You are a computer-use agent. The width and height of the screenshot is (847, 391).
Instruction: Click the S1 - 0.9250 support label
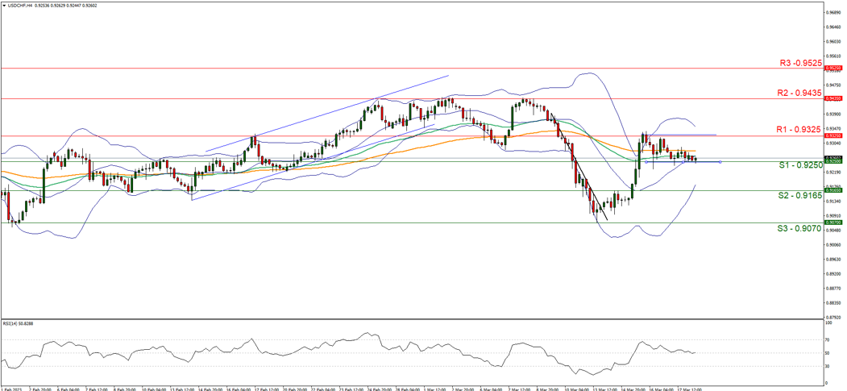pyautogui.click(x=800, y=164)
